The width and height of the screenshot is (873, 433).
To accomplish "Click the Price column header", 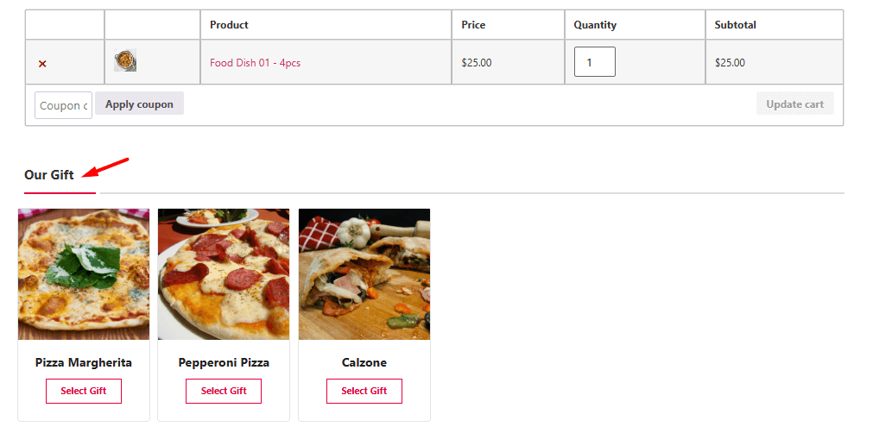I will [473, 25].
